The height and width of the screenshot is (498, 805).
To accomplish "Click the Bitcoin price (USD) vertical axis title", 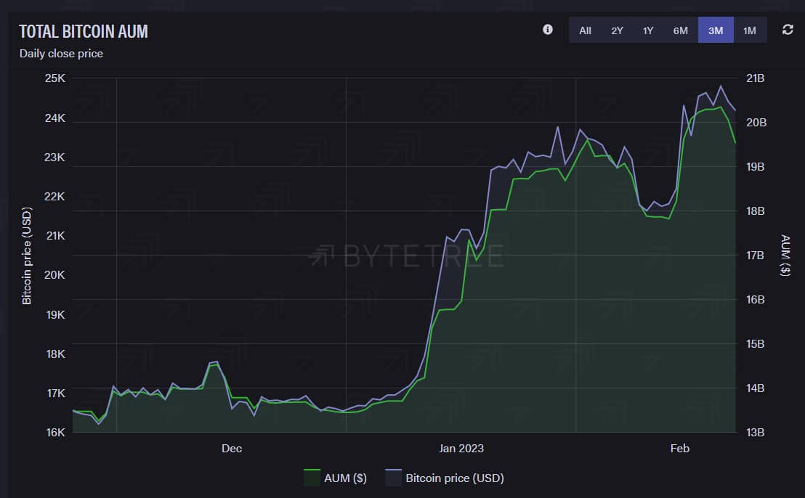I will click(x=27, y=256).
